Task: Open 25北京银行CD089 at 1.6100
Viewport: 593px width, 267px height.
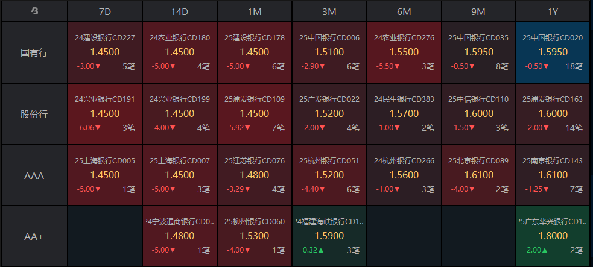Action: [x=478, y=175]
